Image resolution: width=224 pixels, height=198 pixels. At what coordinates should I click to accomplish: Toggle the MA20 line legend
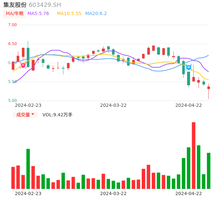(96, 14)
